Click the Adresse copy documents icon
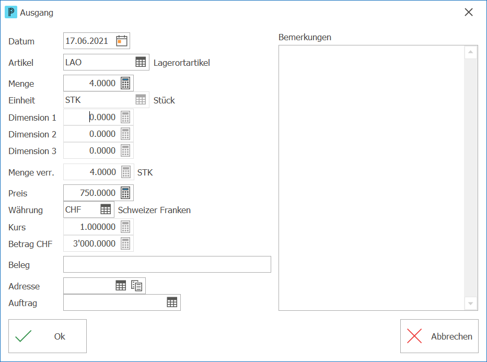The height and width of the screenshot is (362, 487). (137, 285)
